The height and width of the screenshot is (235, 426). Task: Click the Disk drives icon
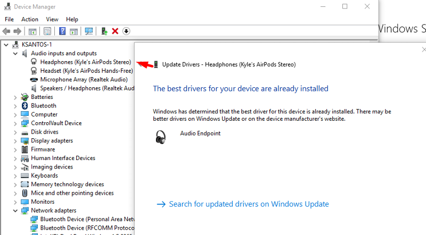pos(24,133)
